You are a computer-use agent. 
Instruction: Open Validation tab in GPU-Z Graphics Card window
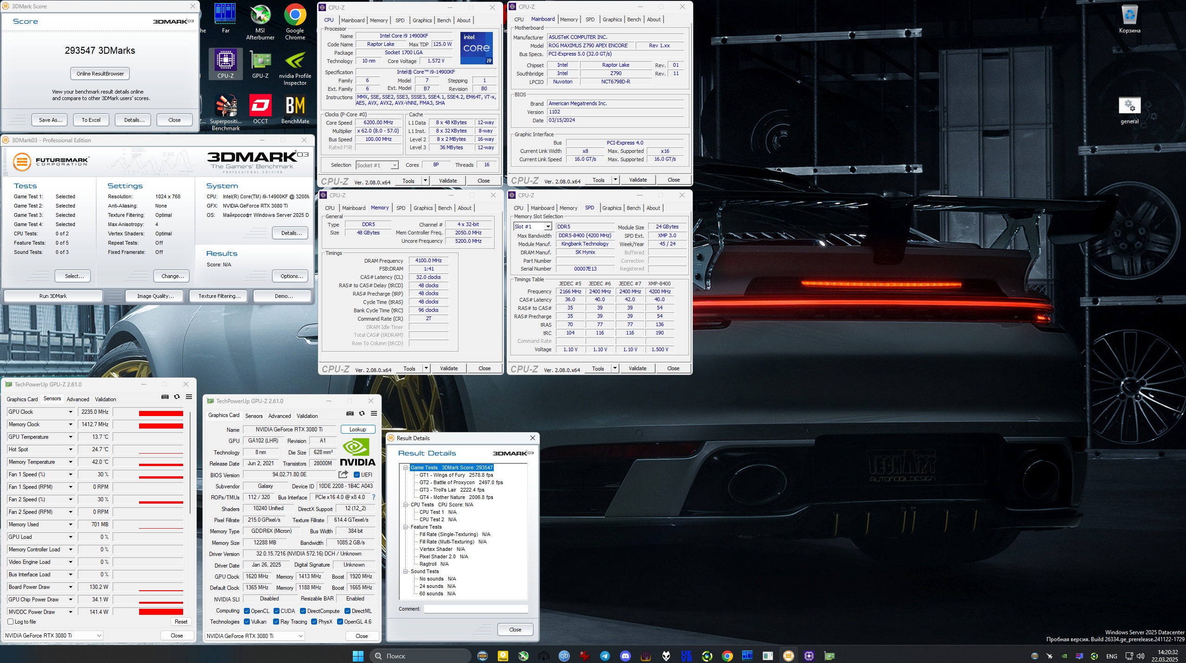pos(307,416)
